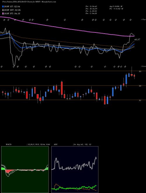
Task: Open the ADX indicator chart panel
Action: pyautogui.click(x=75, y=170)
